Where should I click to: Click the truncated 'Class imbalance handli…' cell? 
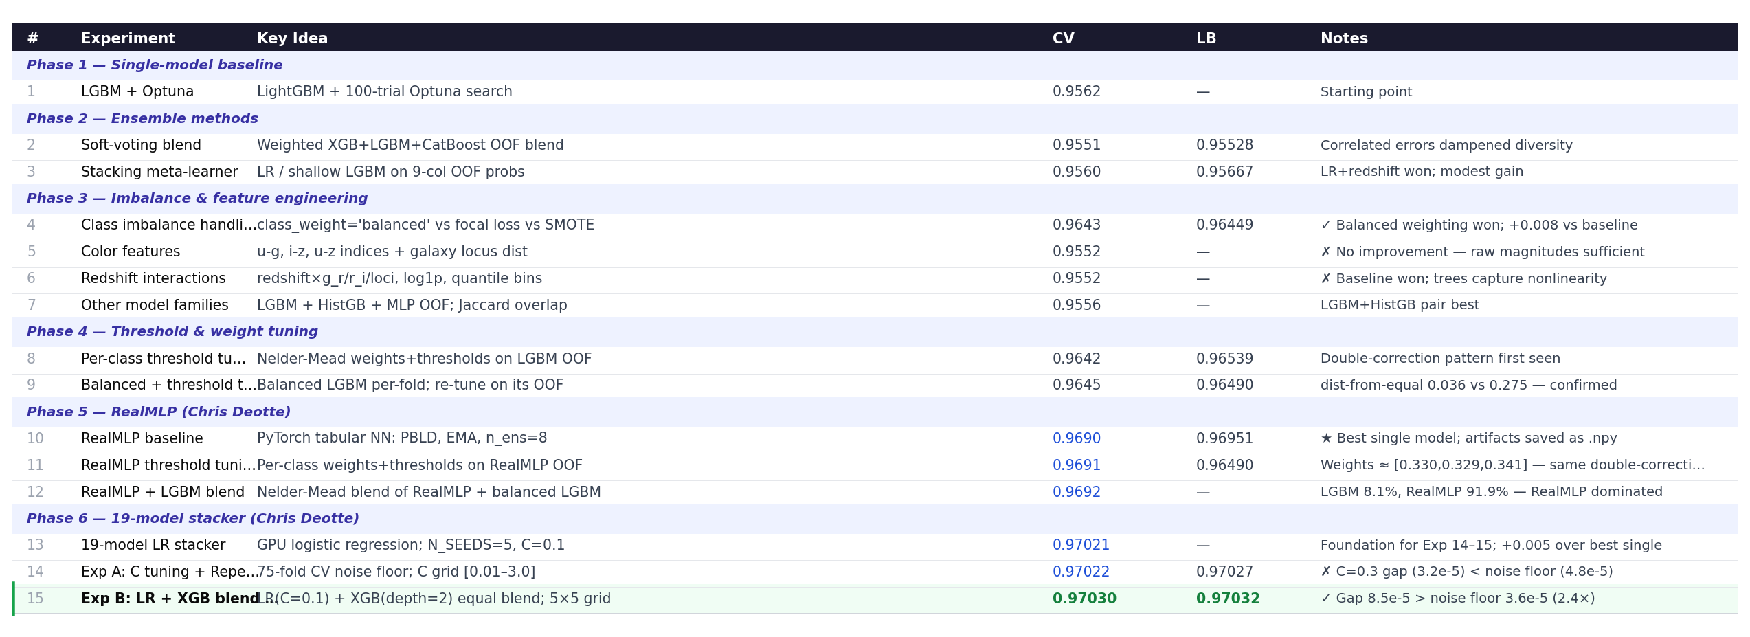click(x=168, y=225)
